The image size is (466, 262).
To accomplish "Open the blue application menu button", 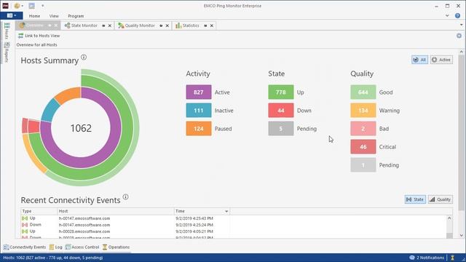I will coord(12,15).
